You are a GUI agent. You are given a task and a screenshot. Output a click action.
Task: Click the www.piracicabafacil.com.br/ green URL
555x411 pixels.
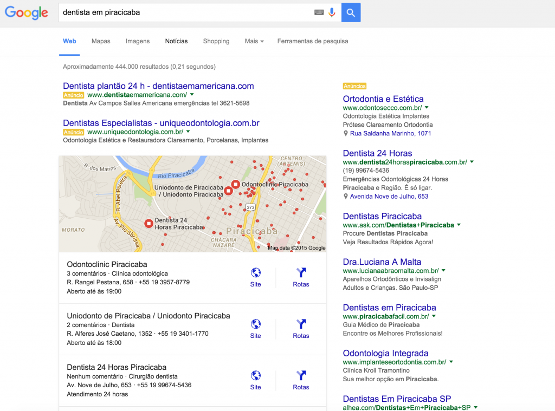point(386,316)
